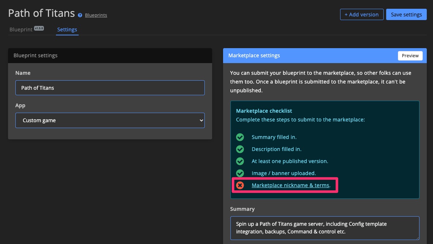Click check icon for "Image / banner uploaded"
433x244 pixels.
tap(240, 173)
